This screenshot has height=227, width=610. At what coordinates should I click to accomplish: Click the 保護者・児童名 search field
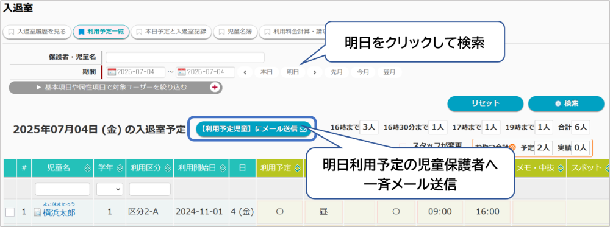point(185,57)
